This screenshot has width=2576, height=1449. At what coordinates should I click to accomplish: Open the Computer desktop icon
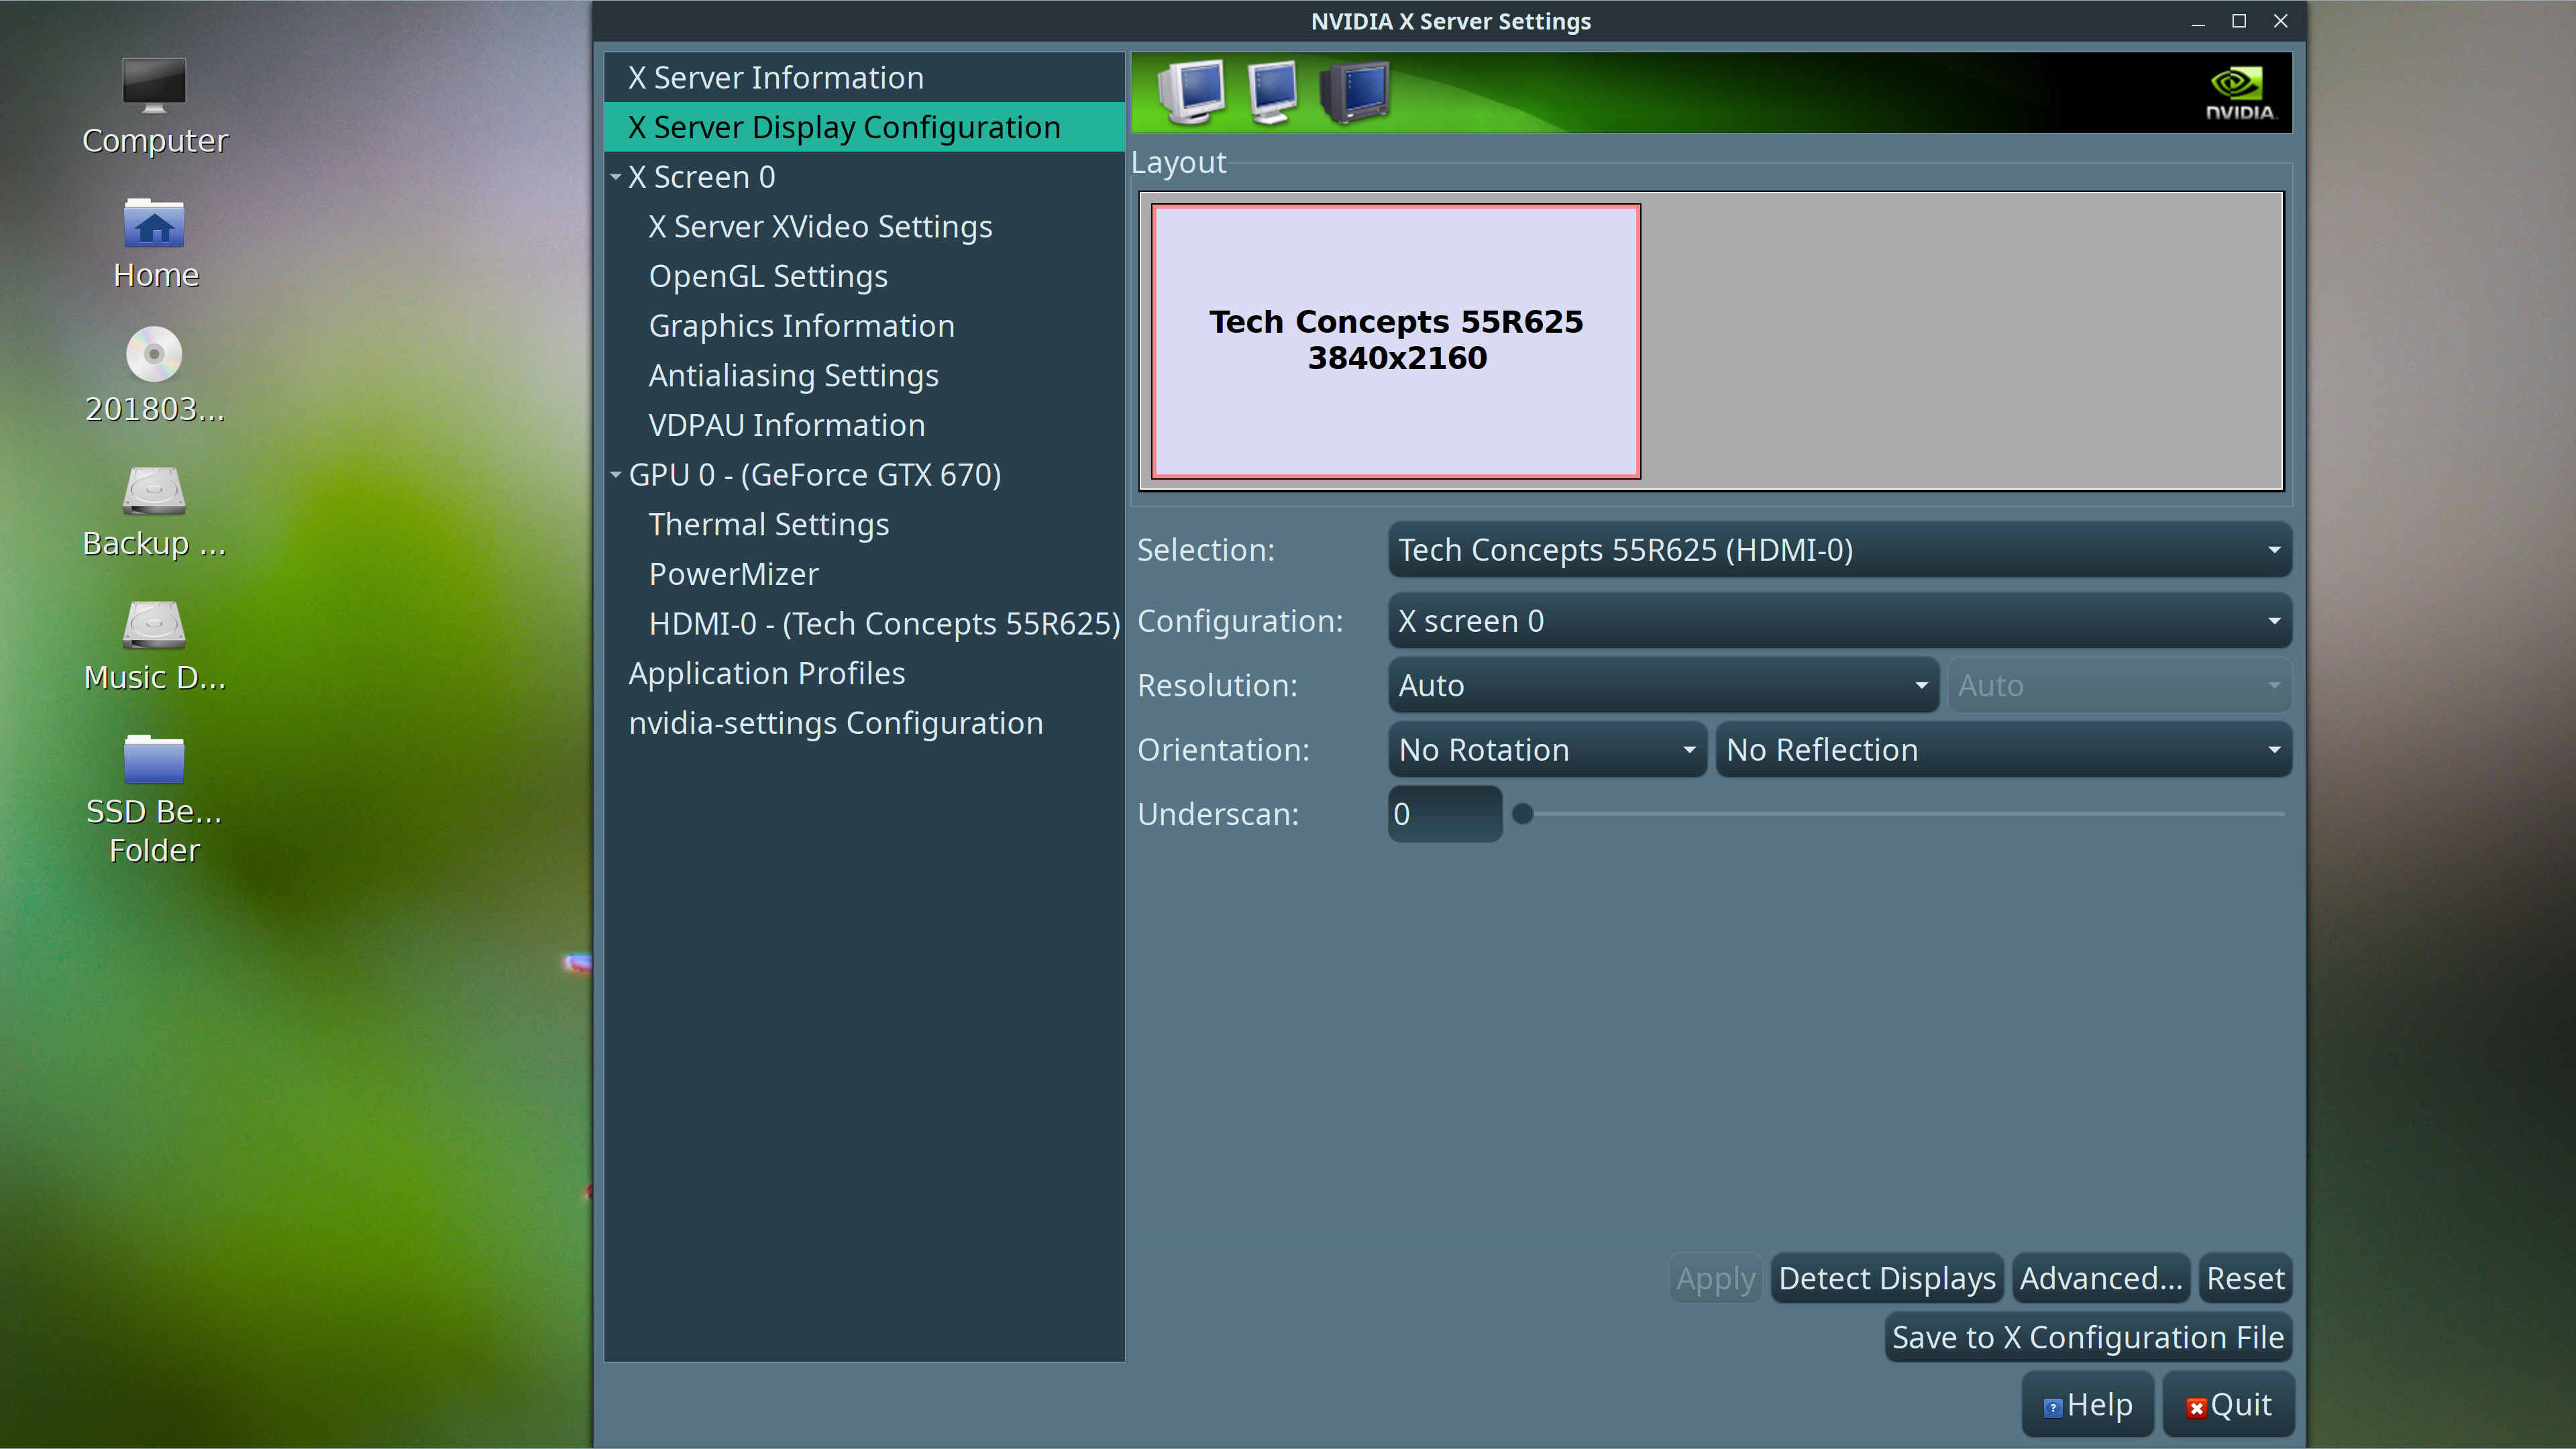(x=154, y=106)
